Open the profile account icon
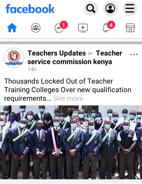This screenshot has height=184, width=142. 110,9
